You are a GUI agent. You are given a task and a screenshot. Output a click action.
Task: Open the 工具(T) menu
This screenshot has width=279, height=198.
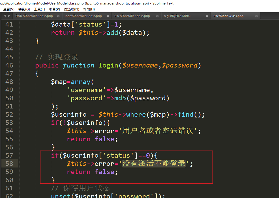[x=39, y=9]
